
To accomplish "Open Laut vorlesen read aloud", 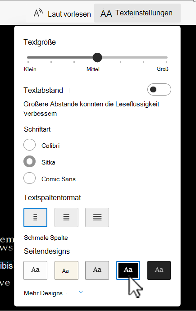I will (62, 14).
